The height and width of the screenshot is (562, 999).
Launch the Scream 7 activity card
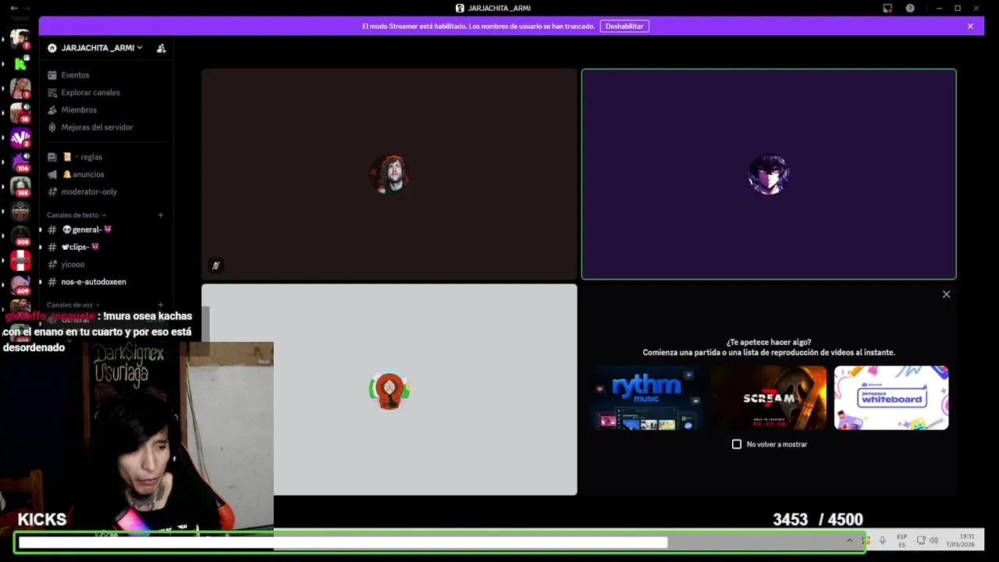[x=769, y=398]
